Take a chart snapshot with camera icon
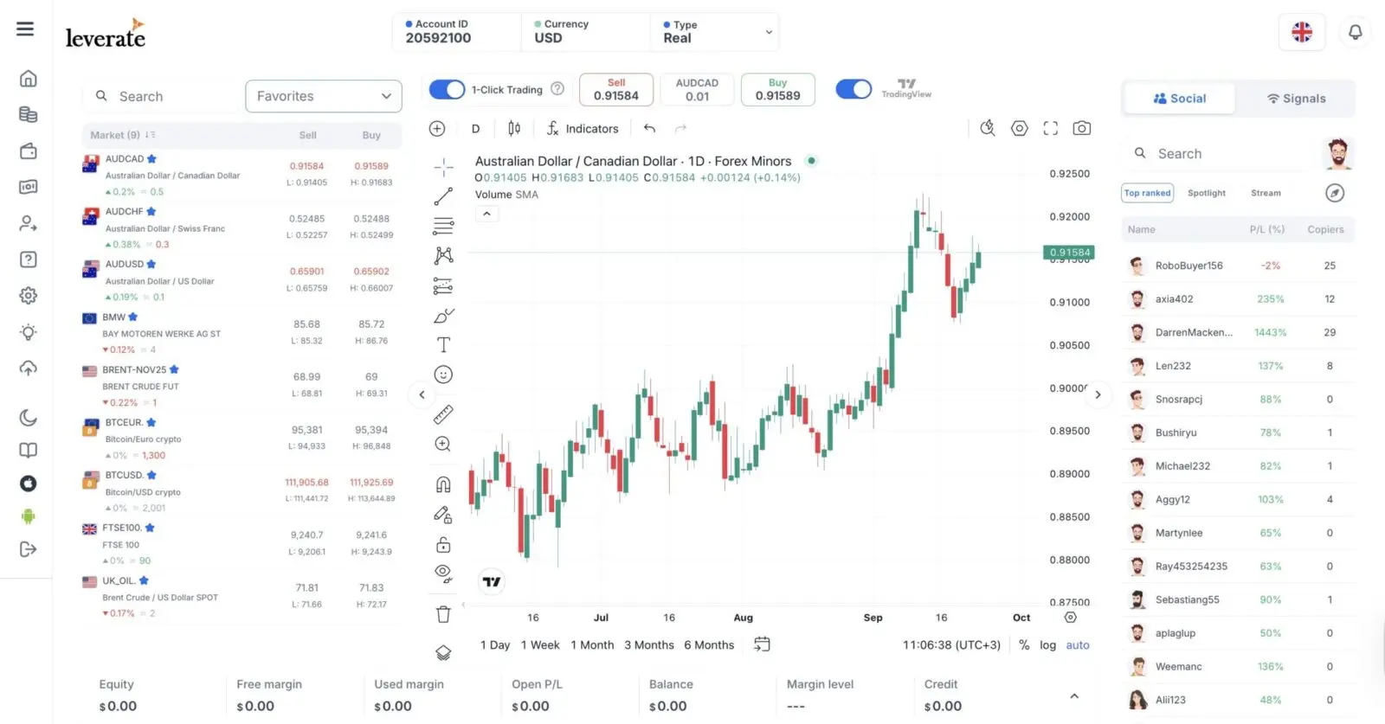The height and width of the screenshot is (724, 1385). click(1081, 128)
